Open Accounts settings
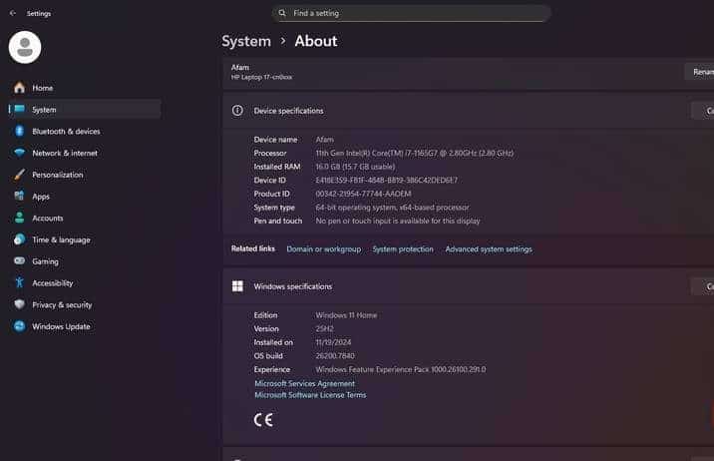The image size is (714, 461). 85,218
